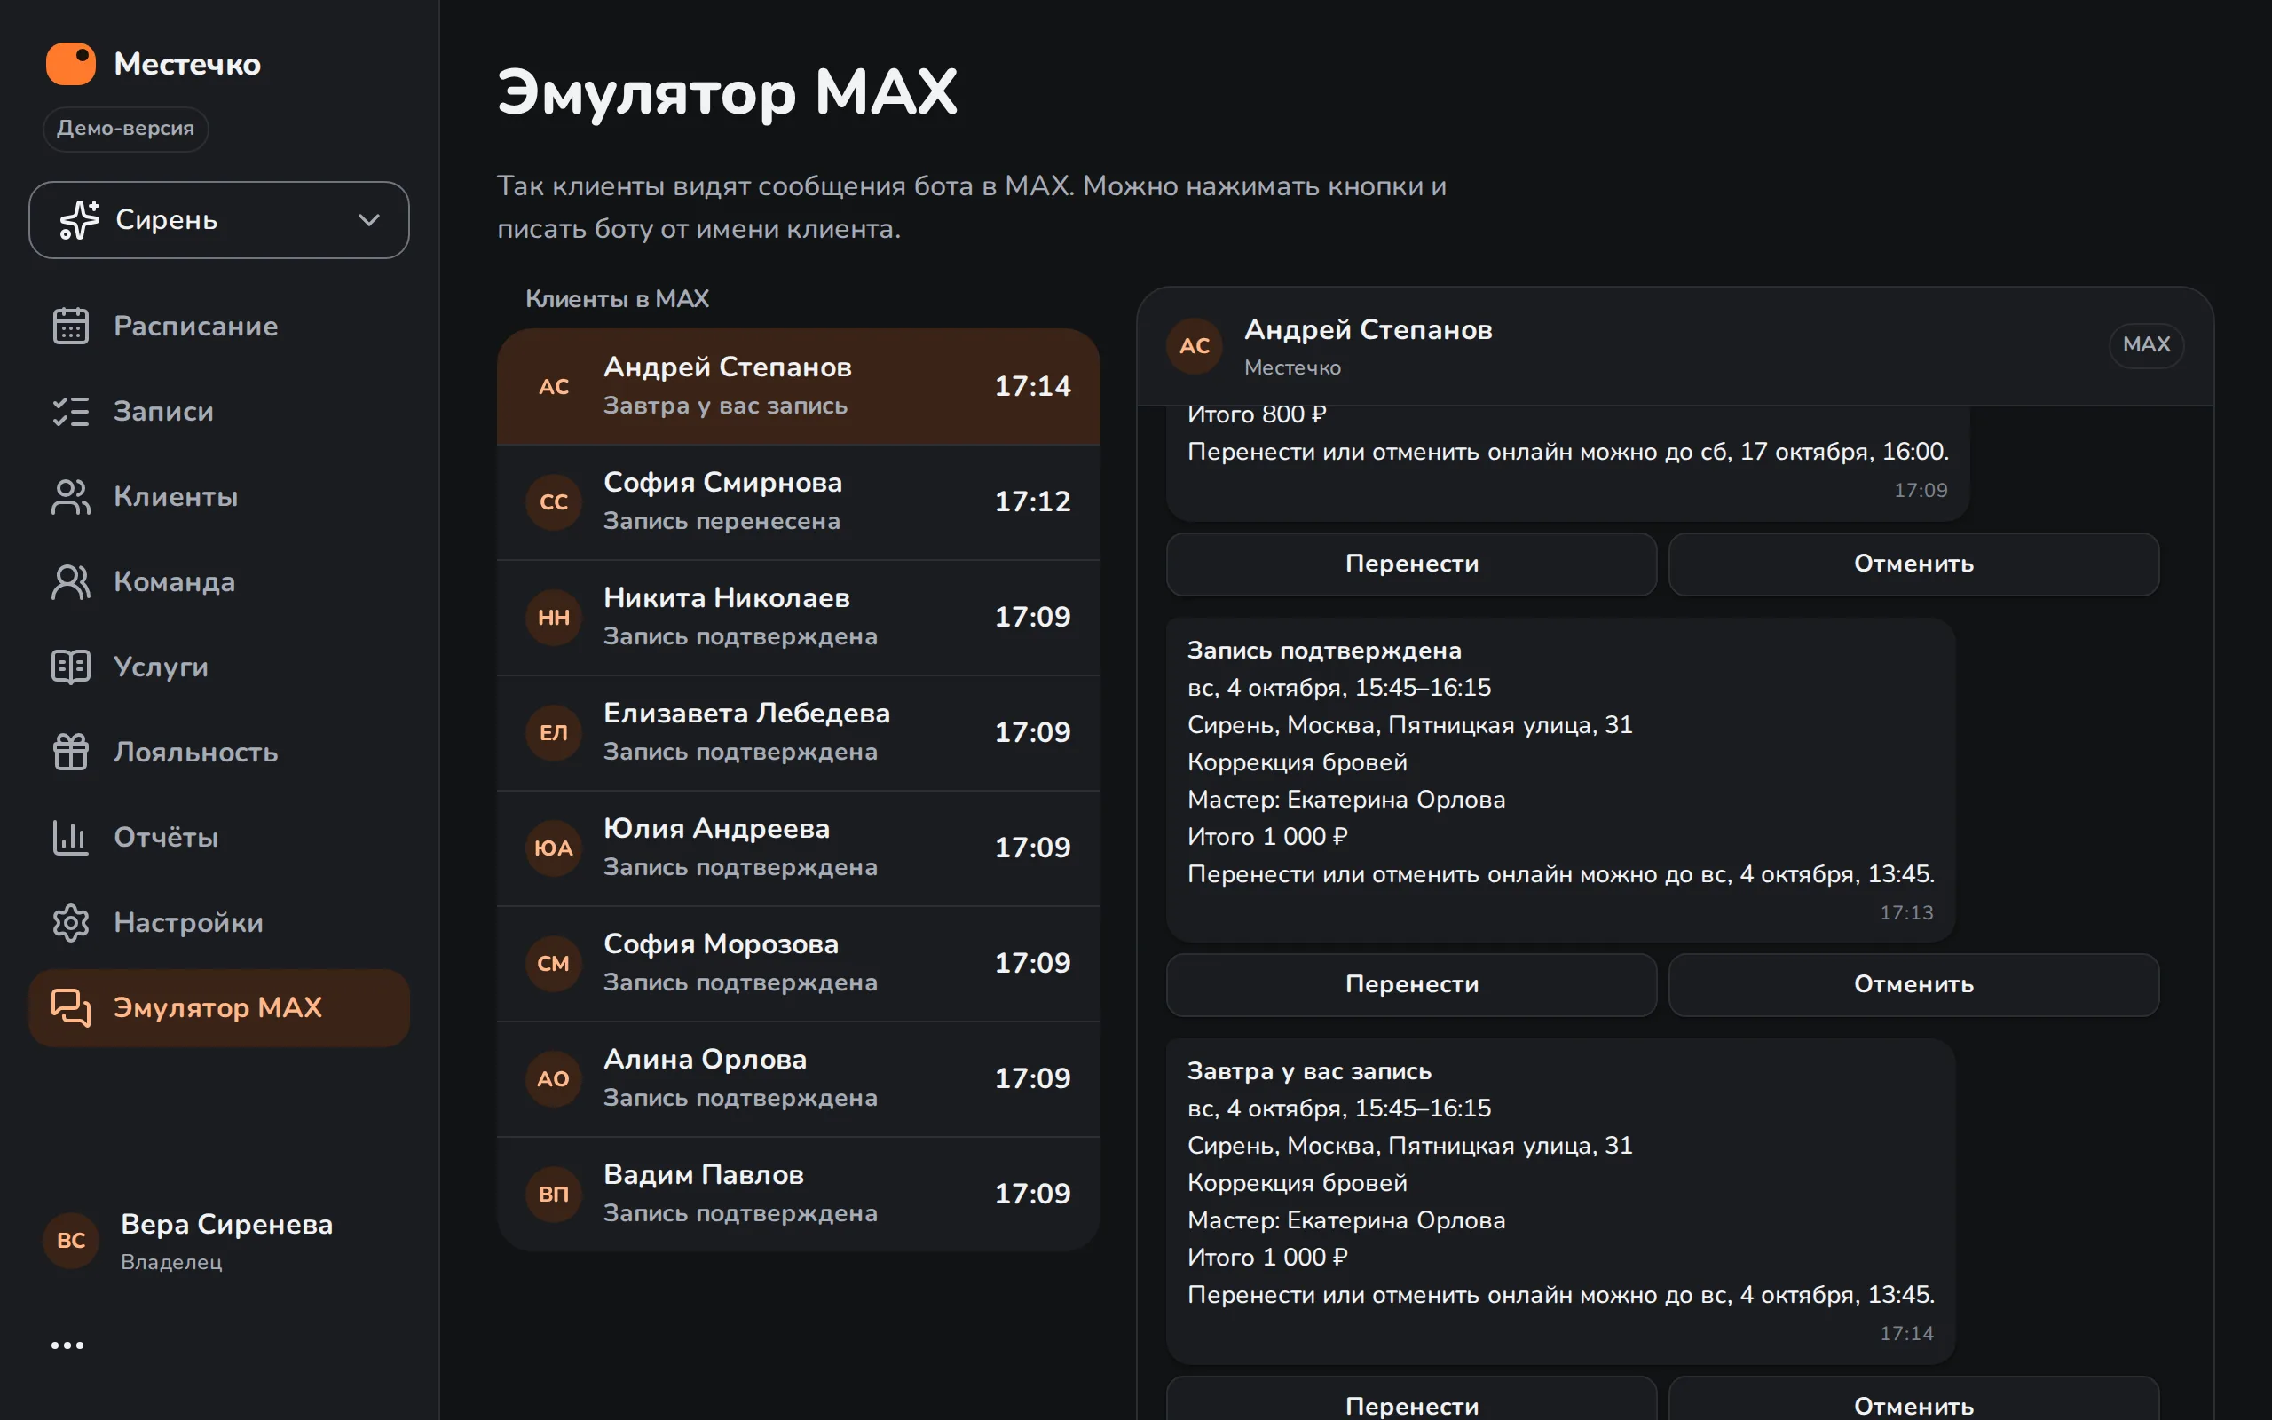Click the Лояльность gift icon

tap(70, 753)
